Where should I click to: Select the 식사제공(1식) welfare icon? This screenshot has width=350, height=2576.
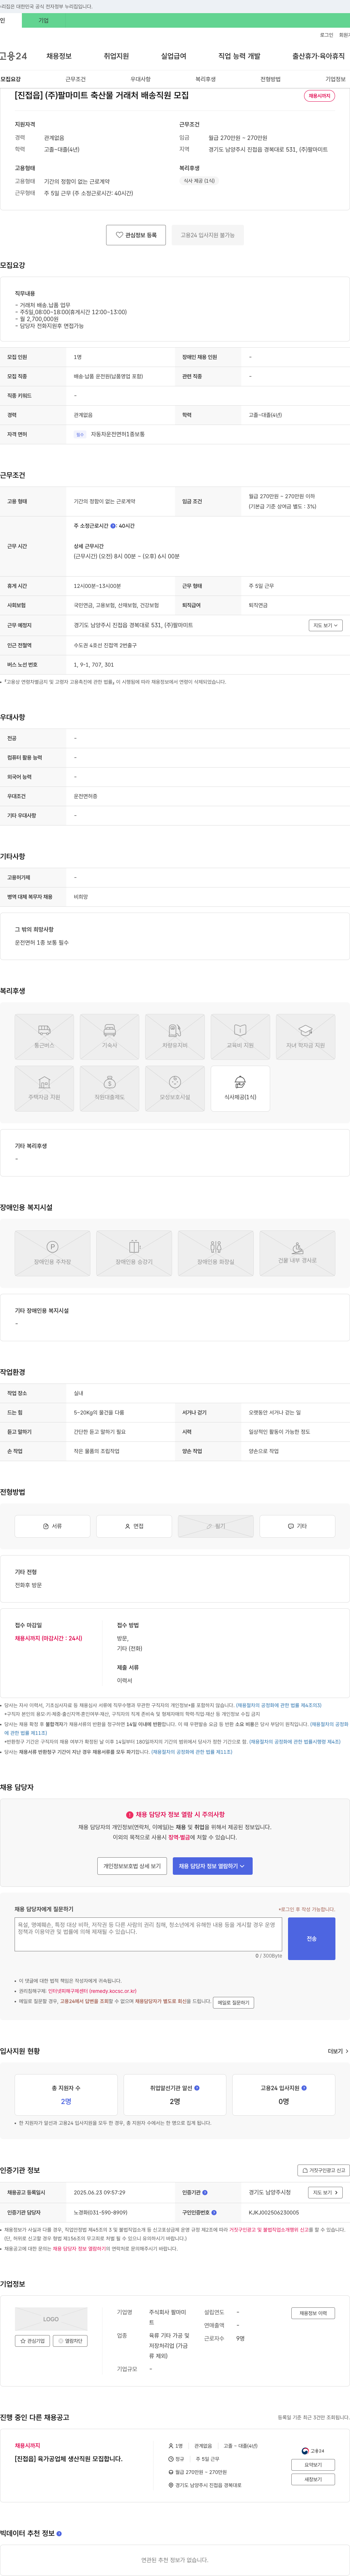(240, 1088)
